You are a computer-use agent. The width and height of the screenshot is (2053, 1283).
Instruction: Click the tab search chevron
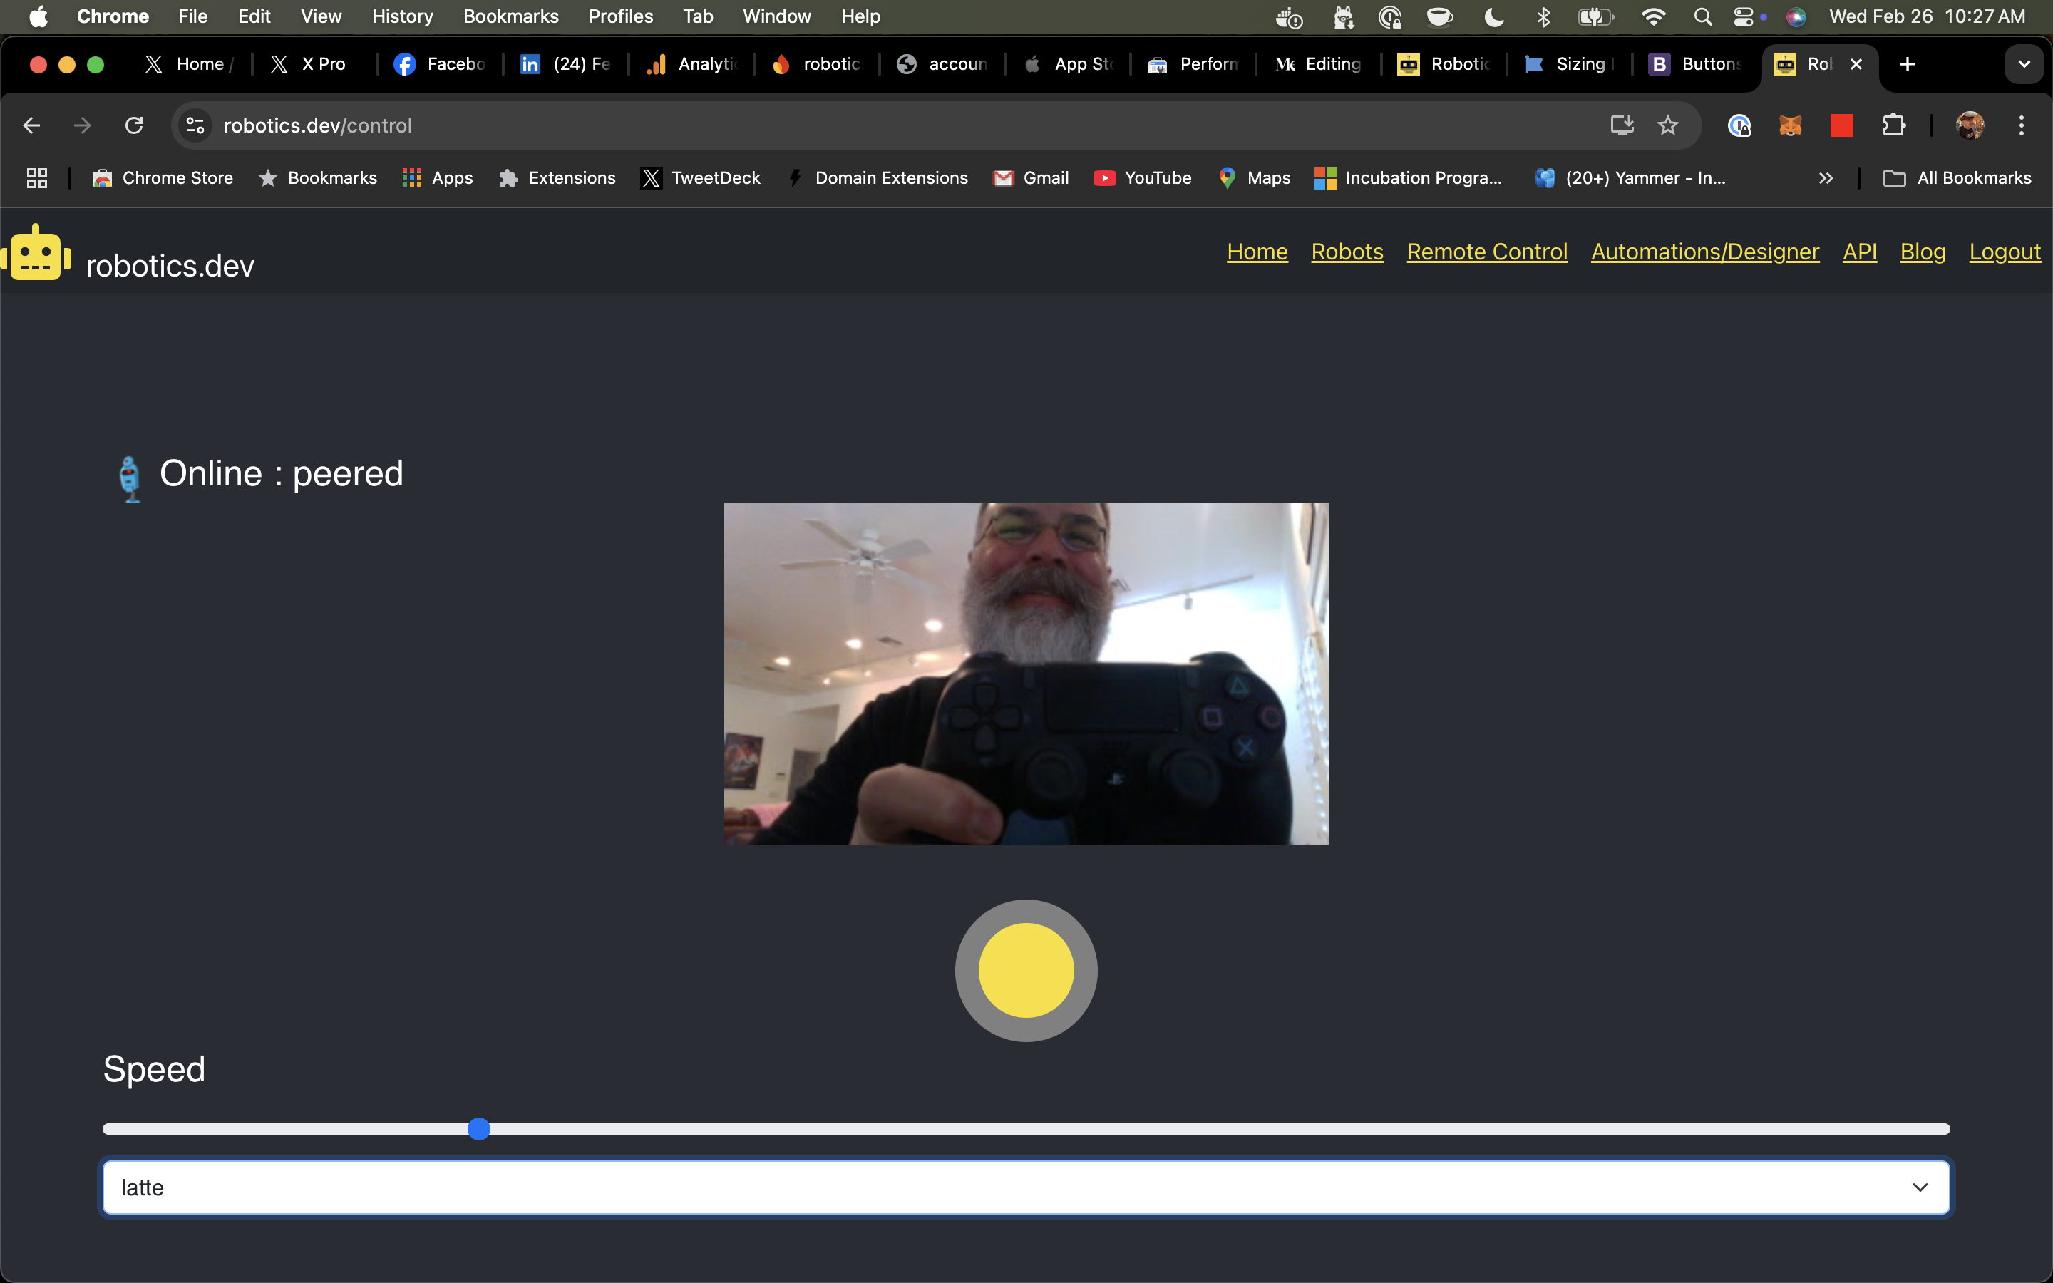[2023, 63]
